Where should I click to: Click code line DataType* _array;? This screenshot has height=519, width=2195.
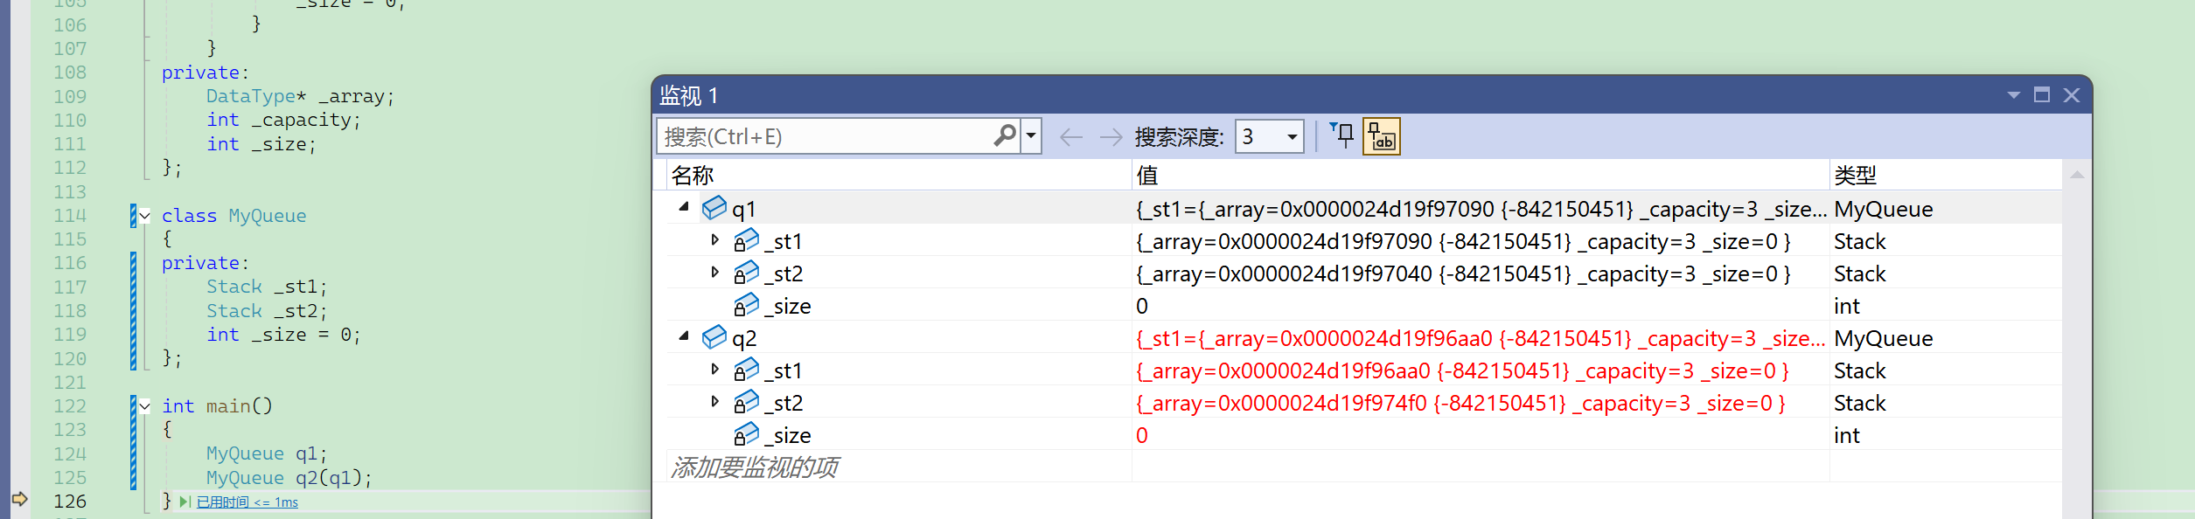pyautogui.click(x=300, y=96)
